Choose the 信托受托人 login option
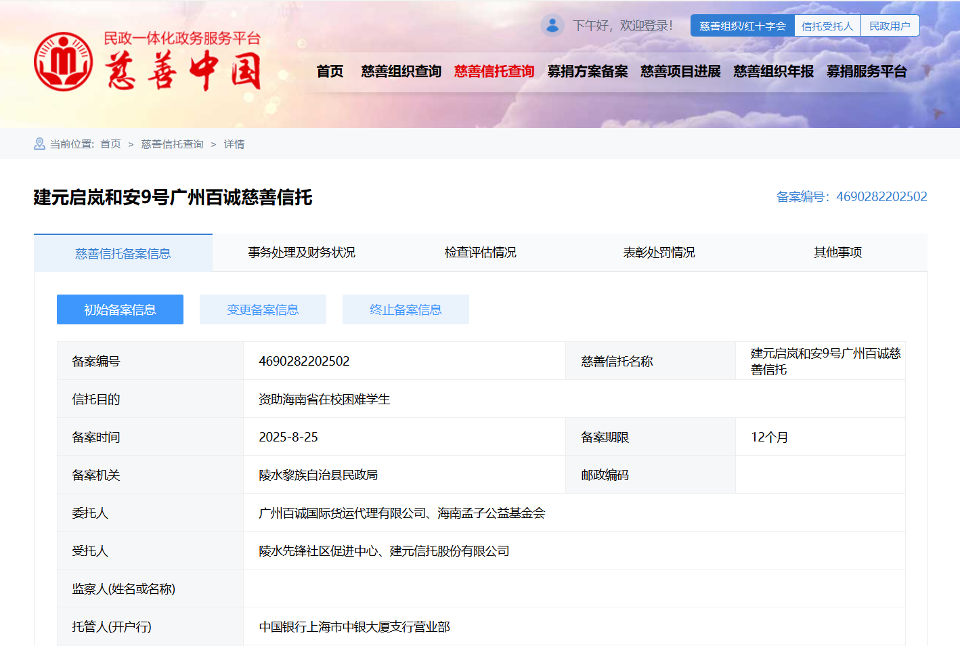 tap(827, 26)
